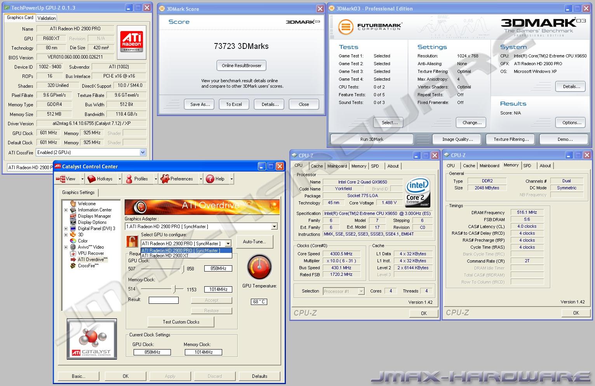Screen dimensions: 595x386
Task: Click the Auto-Tune button in Overdrive
Action: [254, 242]
